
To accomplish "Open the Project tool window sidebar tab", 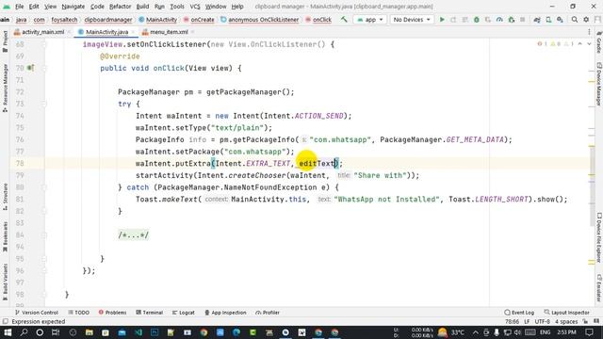I will [5, 41].
